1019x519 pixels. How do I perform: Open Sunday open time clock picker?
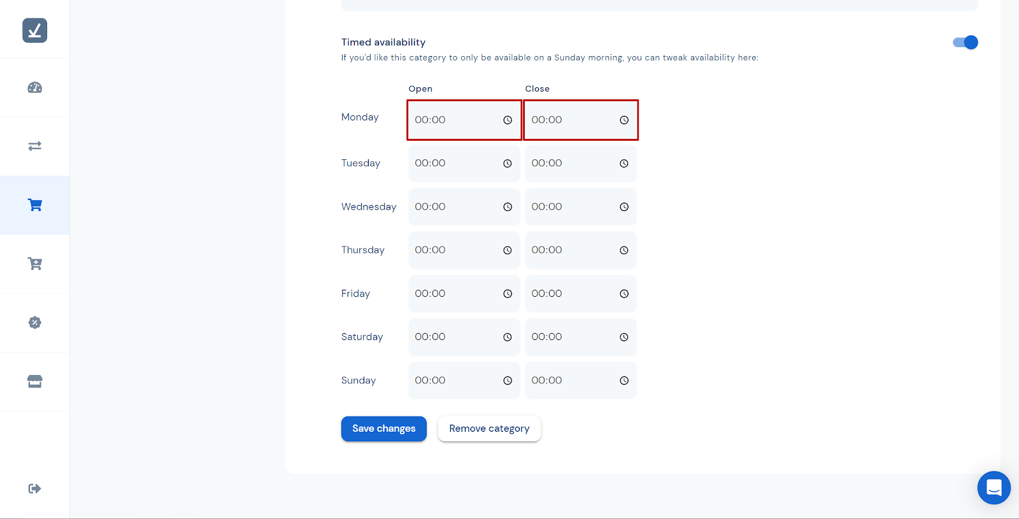(508, 381)
